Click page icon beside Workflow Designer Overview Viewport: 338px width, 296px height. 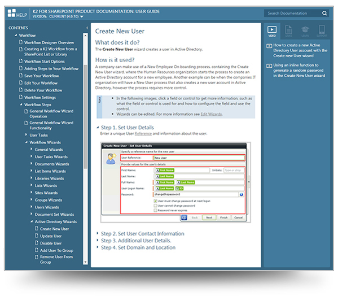coord(21,42)
